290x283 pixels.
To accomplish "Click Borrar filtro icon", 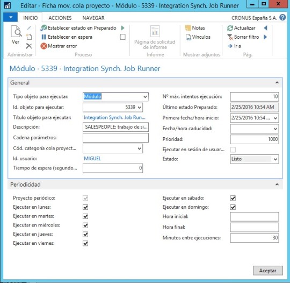I will (x=230, y=37).
